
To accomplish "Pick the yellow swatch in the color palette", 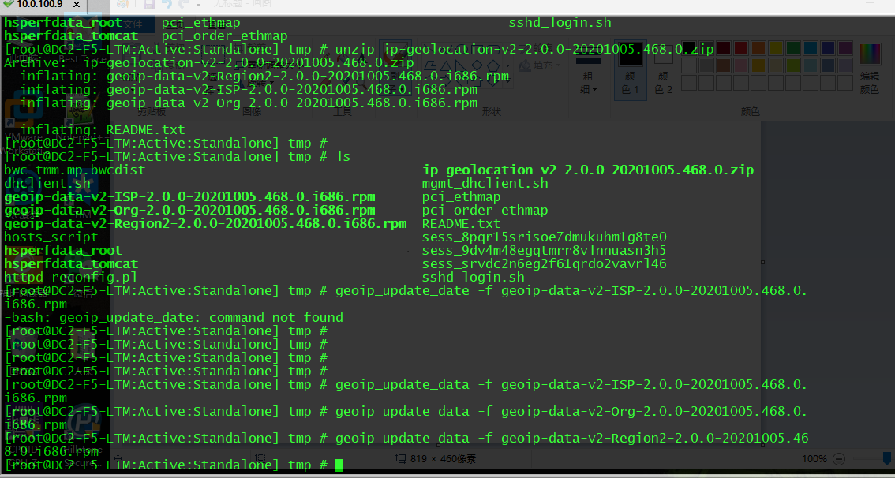I will click(x=775, y=48).
